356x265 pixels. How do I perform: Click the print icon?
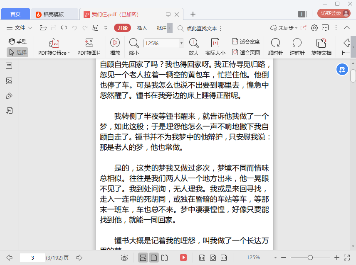pos(64,28)
